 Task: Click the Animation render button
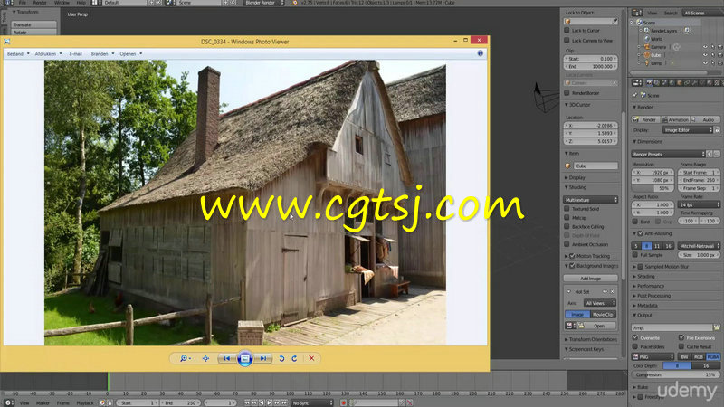click(x=675, y=119)
